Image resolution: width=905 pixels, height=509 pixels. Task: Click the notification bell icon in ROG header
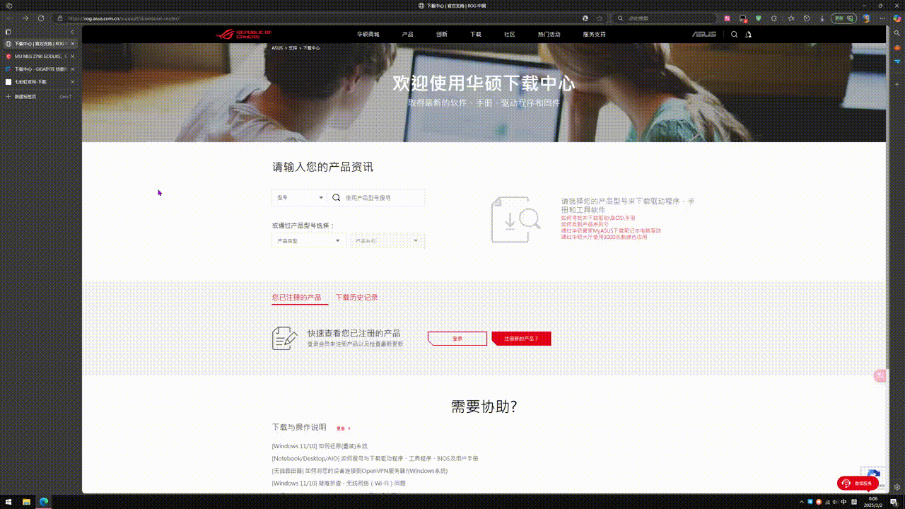(x=749, y=34)
